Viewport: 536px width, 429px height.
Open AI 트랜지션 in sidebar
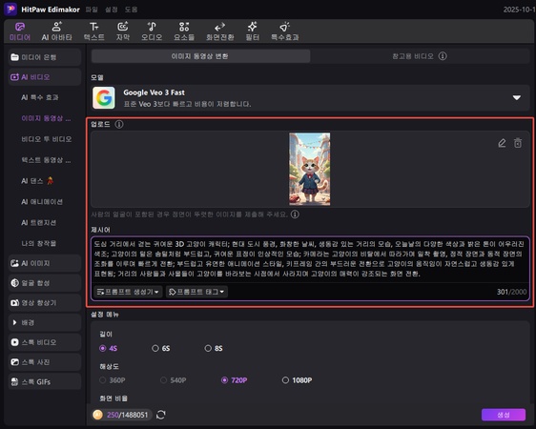39,223
